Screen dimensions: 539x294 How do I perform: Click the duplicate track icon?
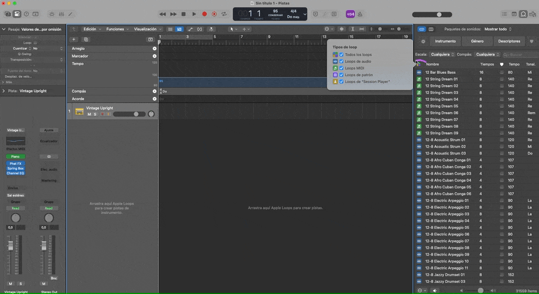tap(86, 39)
